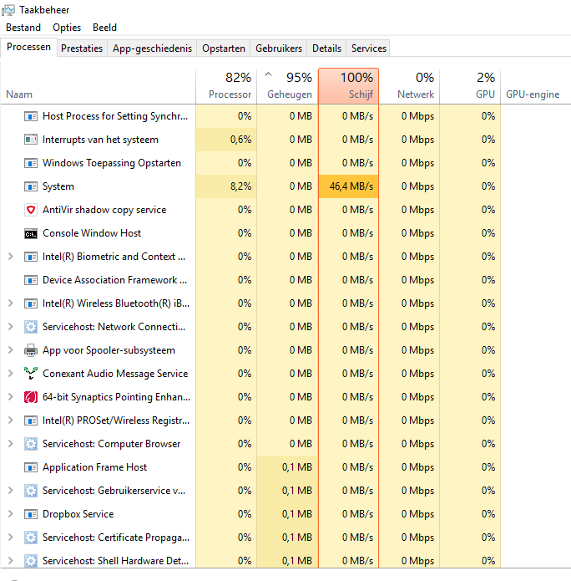This screenshot has height=581, width=571.
Task: Expand Servicehost: Gebruikerservice entry
Action: point(11,490)
